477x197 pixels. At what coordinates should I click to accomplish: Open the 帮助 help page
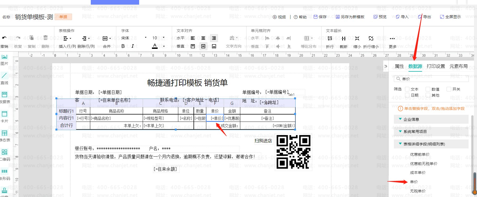pyautogui.click(x=300, y=17)
